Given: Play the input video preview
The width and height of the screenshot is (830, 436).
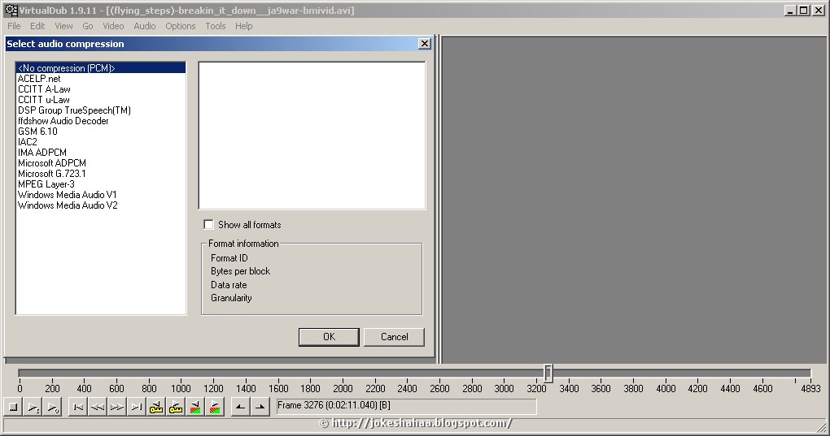Looking at the screenshot, I should [x=33, y=407].
